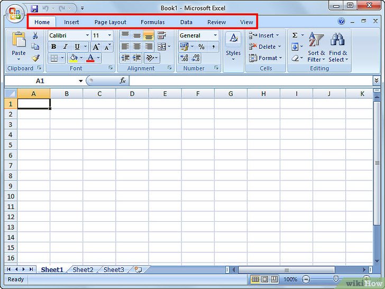
Task: Open the Name Box A1 dropdown arrow
Action: pos(80,81)
